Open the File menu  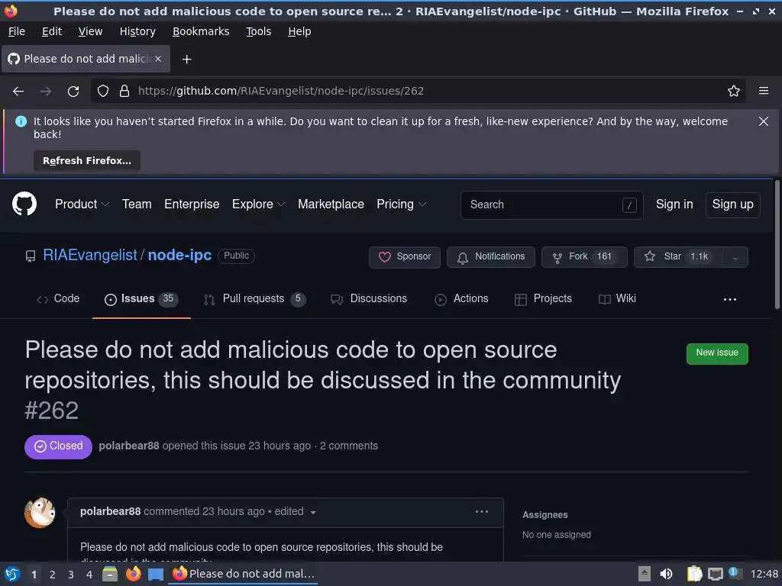[x=17, y=31]
